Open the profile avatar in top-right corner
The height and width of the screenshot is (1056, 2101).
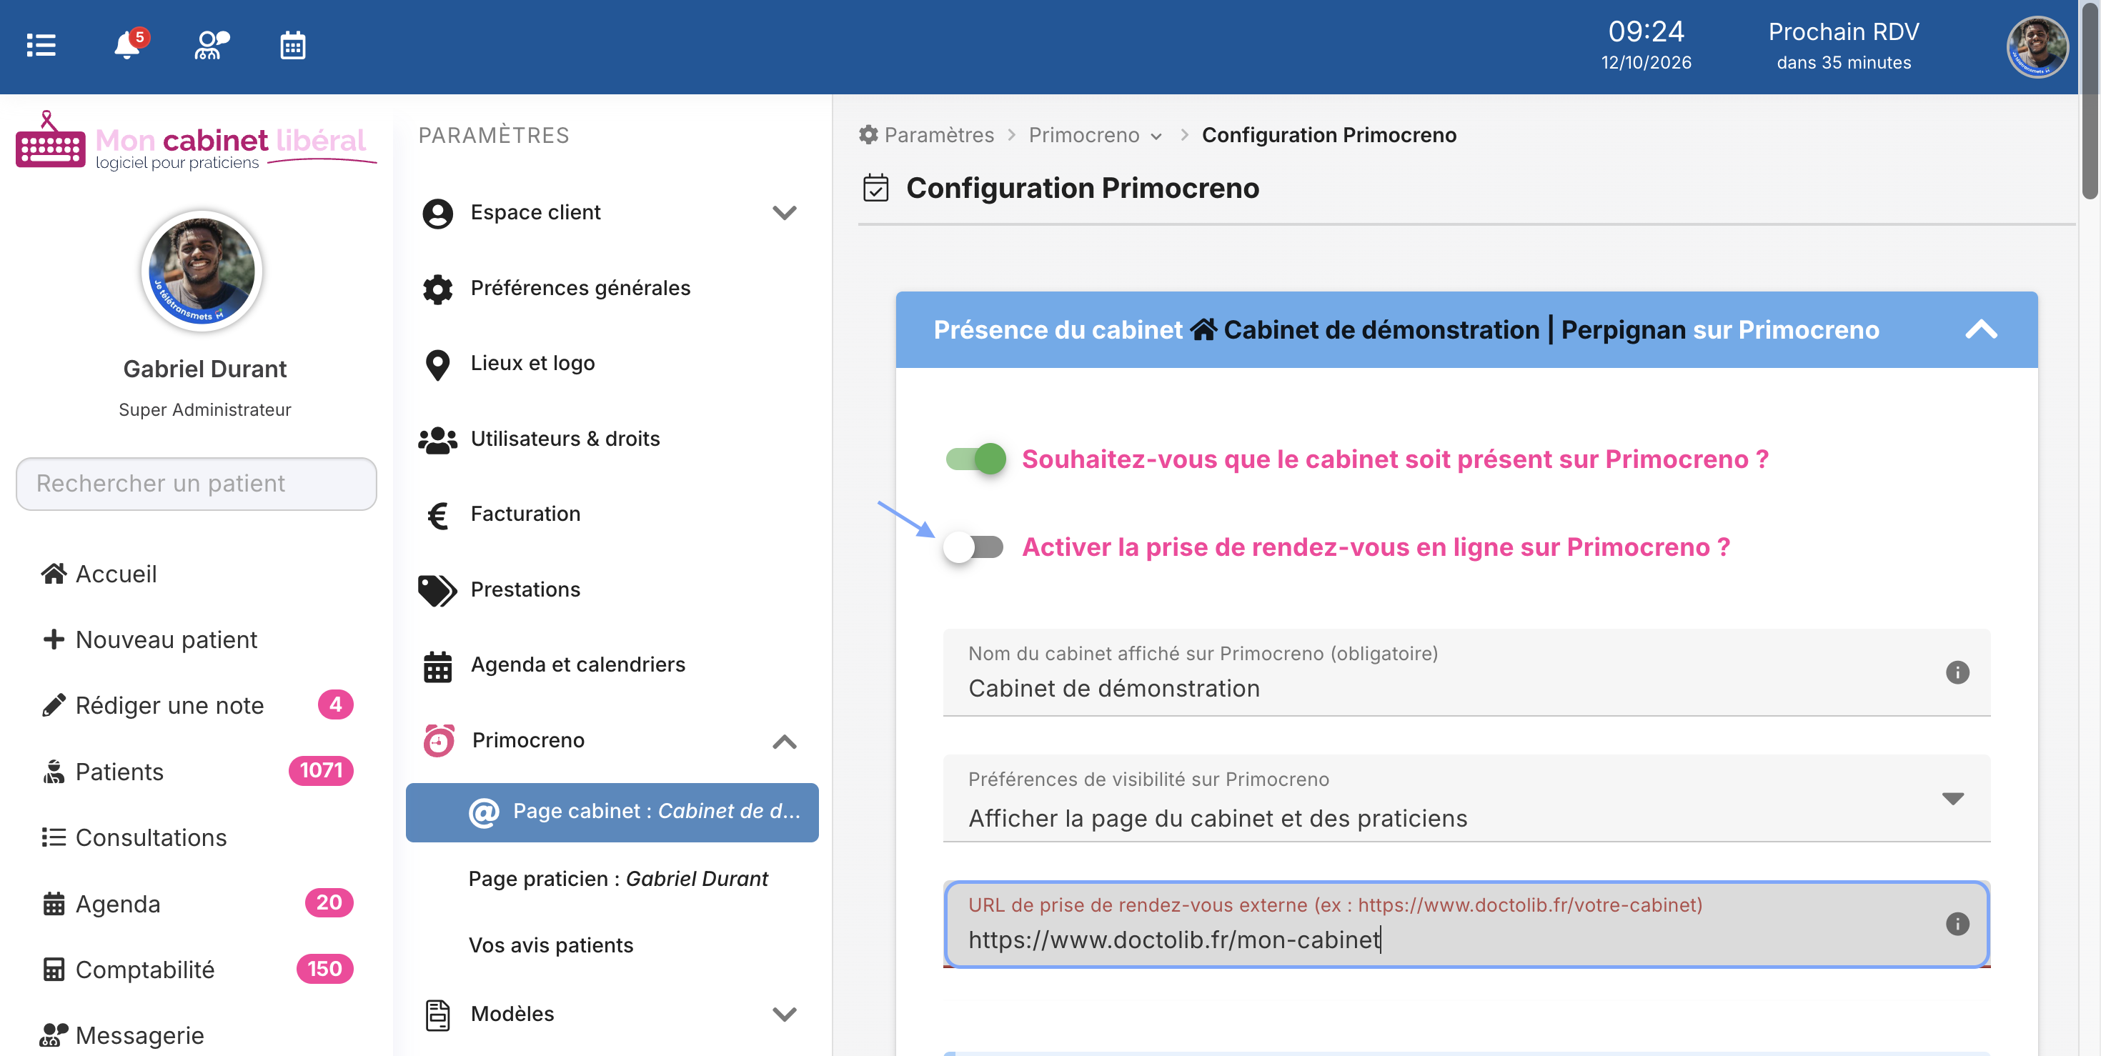pos(2037,46)
